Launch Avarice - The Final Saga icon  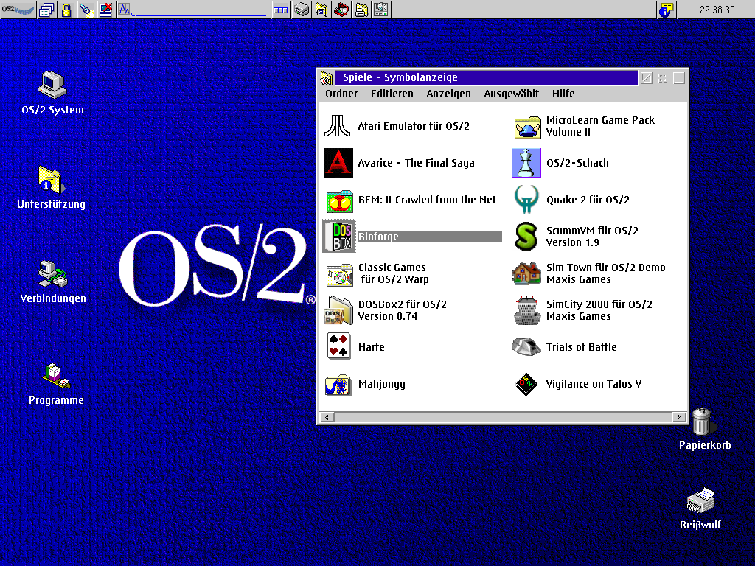338,163
